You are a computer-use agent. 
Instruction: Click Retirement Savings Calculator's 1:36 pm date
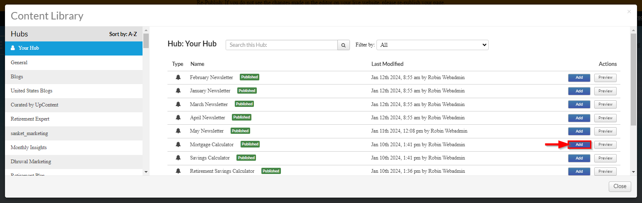pos(418,171)
